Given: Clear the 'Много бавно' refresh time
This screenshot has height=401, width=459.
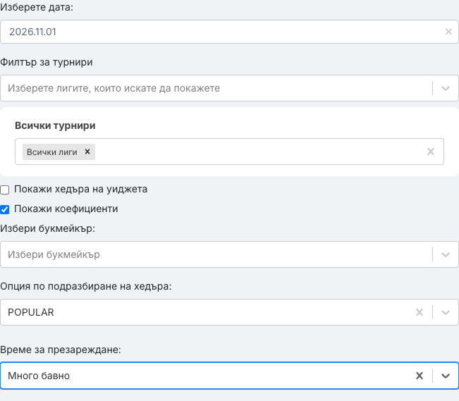Looking at the screenshot, I should pyautogui.click(x=420, y=376).
